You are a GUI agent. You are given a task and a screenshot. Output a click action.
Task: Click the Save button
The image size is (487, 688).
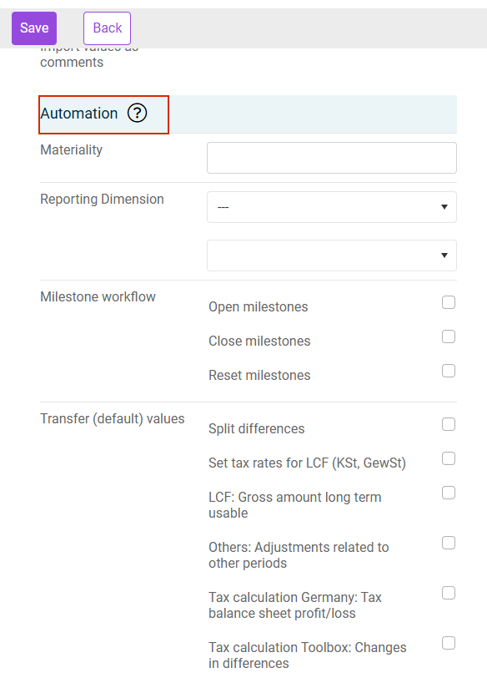pyautogui.click(x=34, y=28)
